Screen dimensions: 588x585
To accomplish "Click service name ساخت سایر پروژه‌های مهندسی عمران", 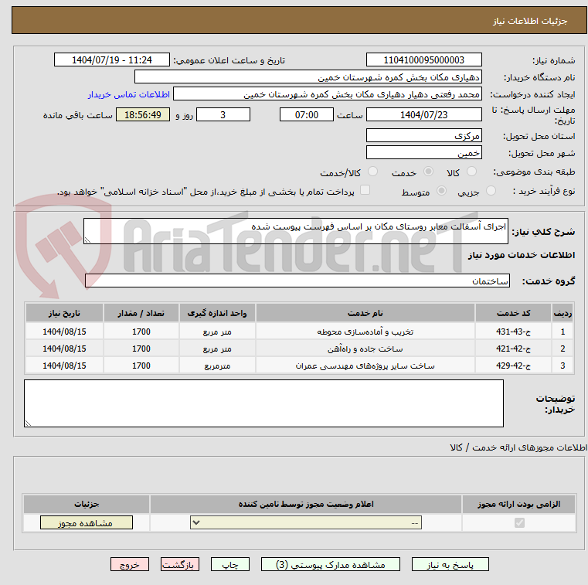I will coord(365,366).
